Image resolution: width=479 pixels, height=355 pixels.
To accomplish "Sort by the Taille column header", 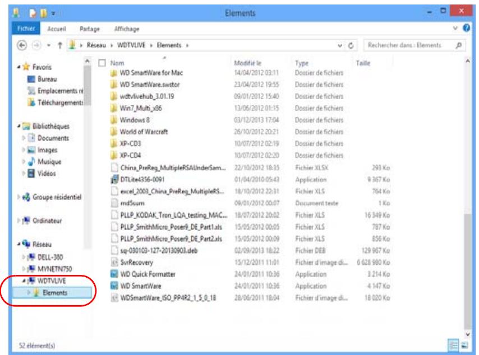I will pyautogui.click(x=363, y=63).
